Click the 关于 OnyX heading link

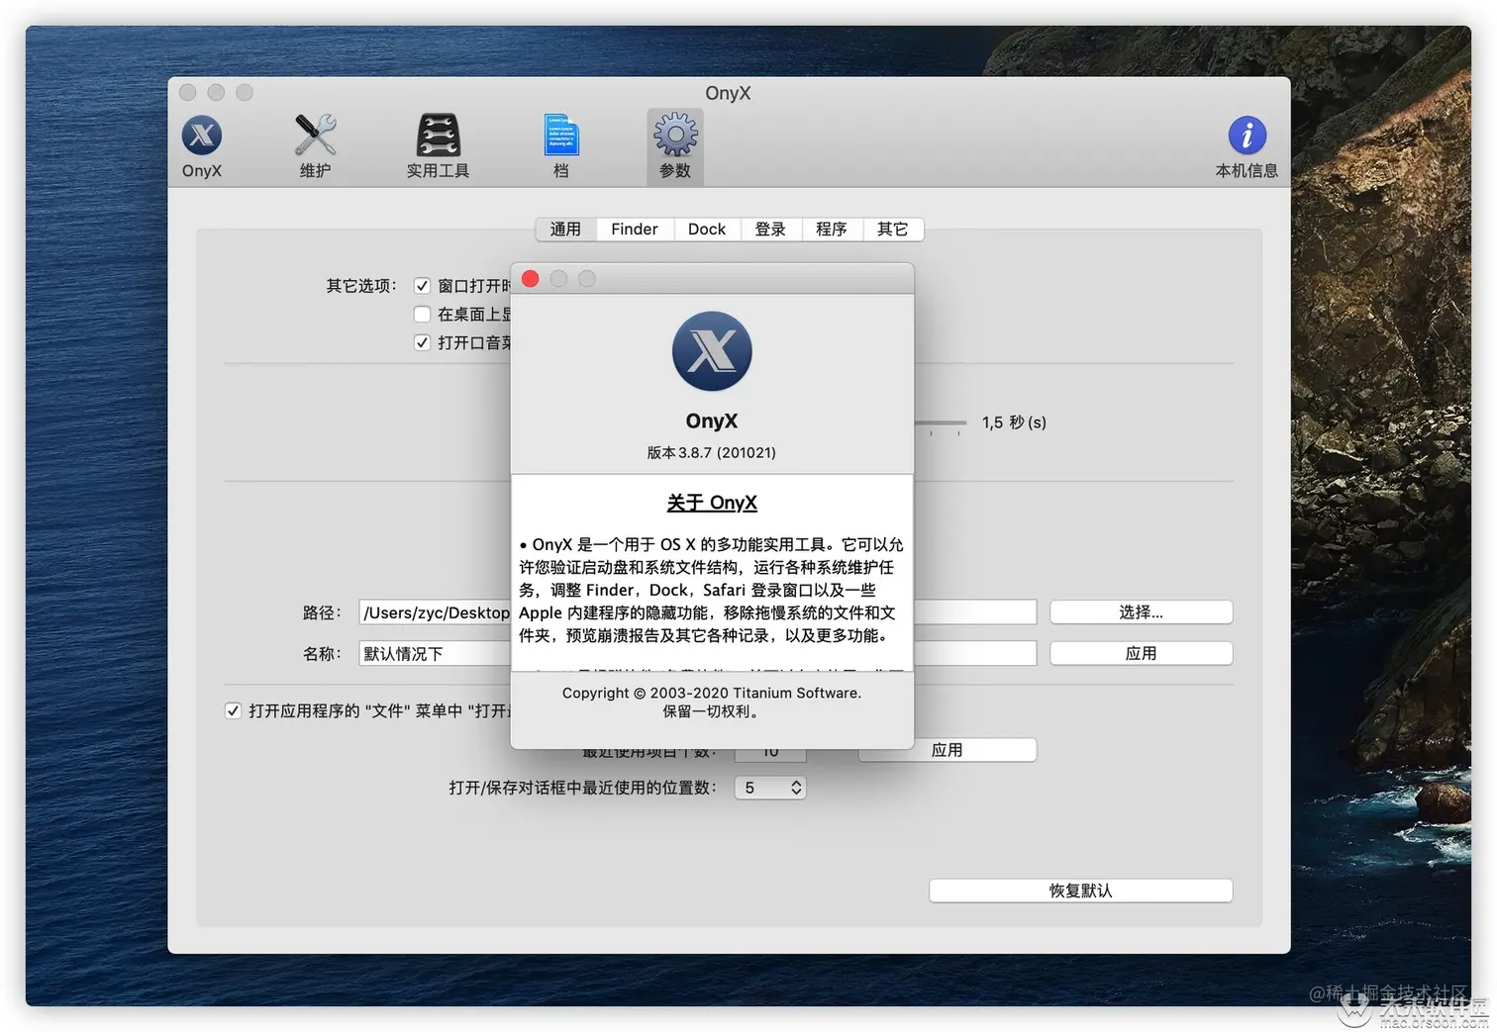click(712, 503)
